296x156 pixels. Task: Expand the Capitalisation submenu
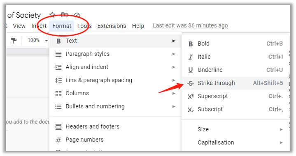(x=235, y=142)
